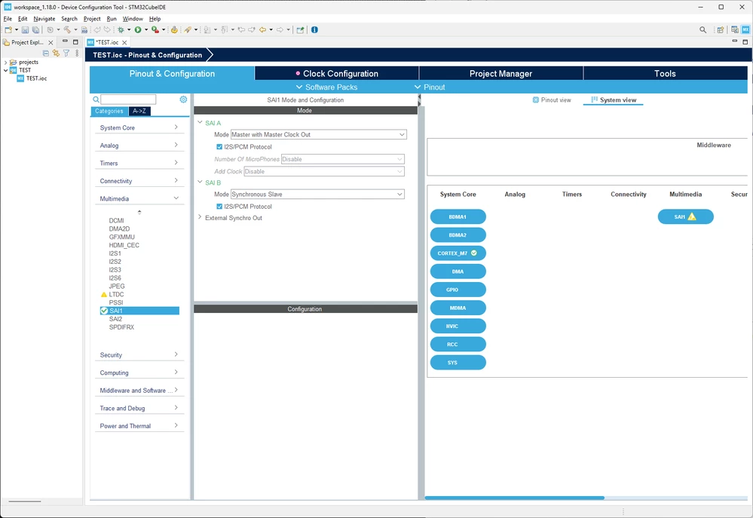Click the horizontal scrollbar under System view

point(514,498)
